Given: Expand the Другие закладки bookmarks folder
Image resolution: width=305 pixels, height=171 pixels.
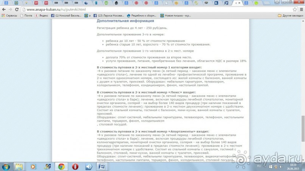Looking at the screenshot, I should [290, 15].
